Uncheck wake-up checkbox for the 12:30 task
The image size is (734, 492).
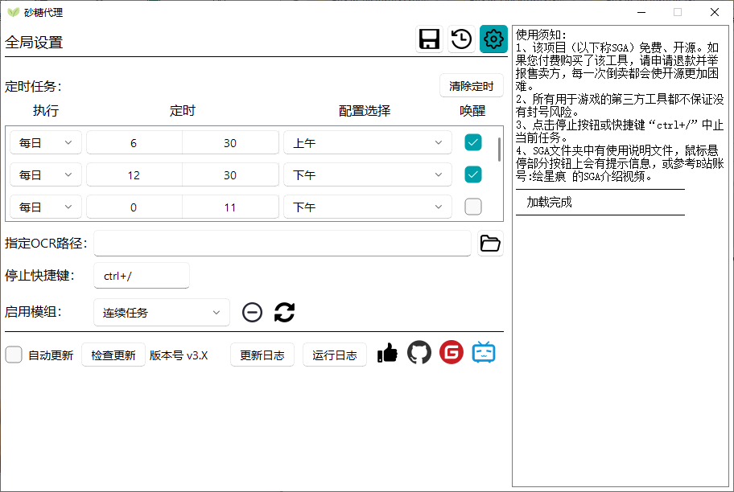[472, 174]
